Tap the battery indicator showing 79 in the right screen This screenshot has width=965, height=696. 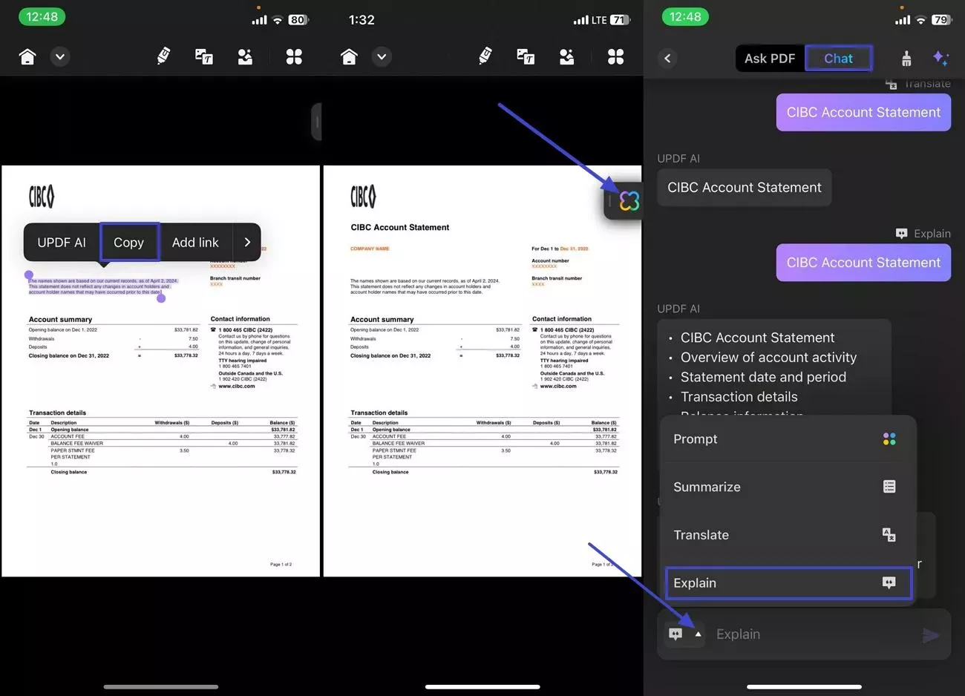tap(941, 20)
